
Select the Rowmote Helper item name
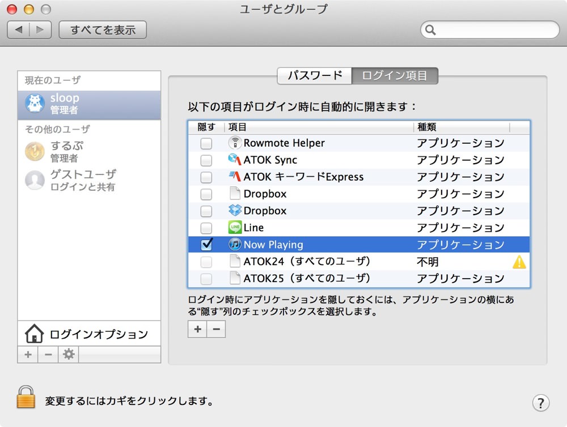(284, 143)
